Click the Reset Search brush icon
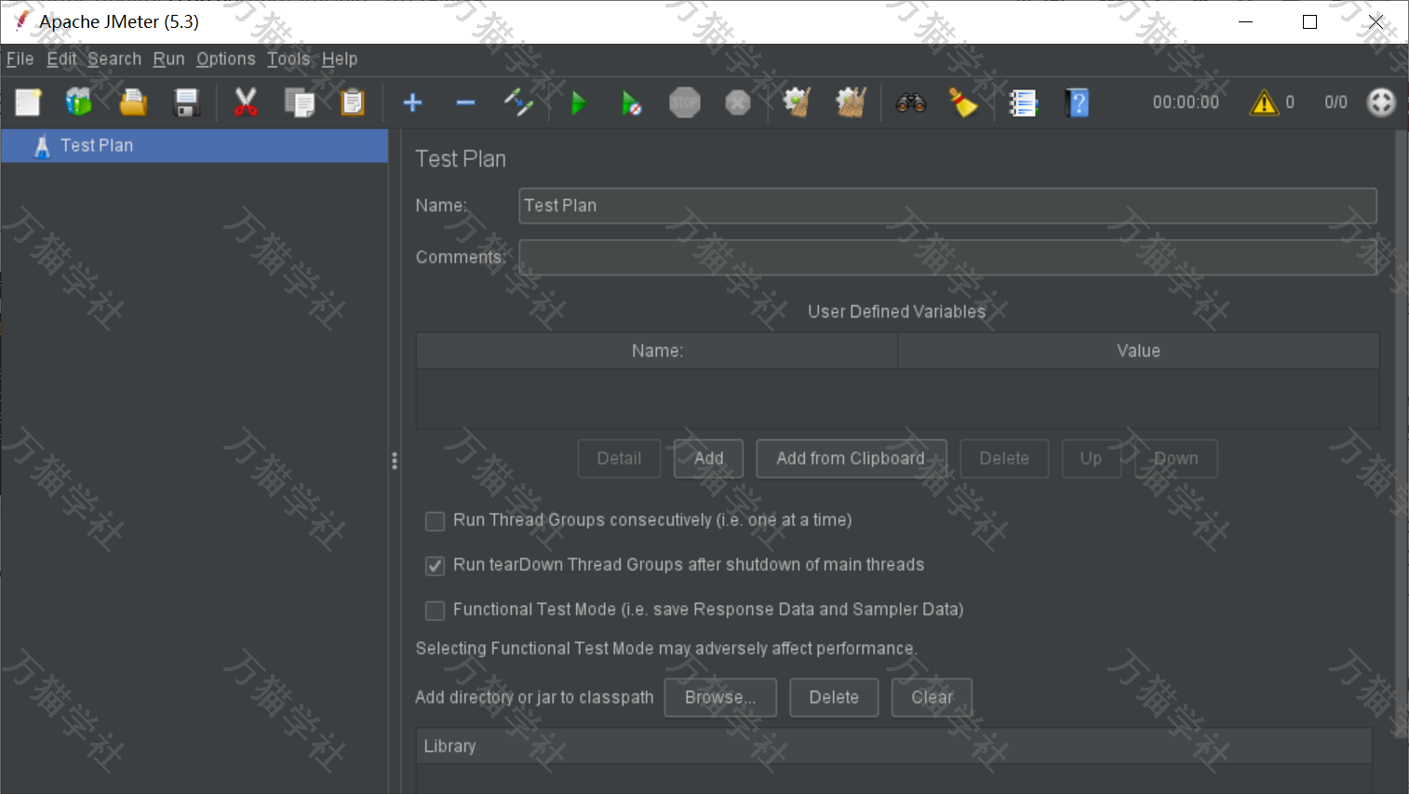This screenshot has width=1409, height=794. 963,102
